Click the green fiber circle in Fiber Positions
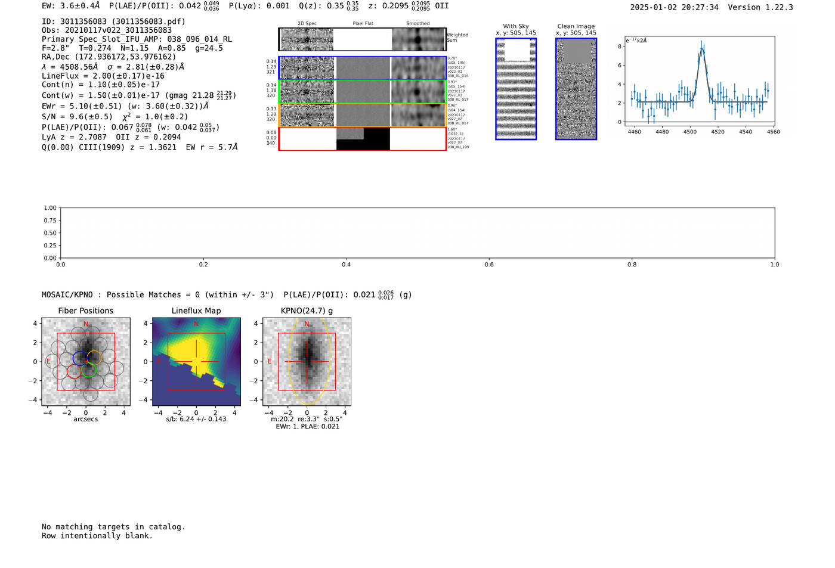The width and height of the screenshot is (835, 568). (x=88, y=370)
